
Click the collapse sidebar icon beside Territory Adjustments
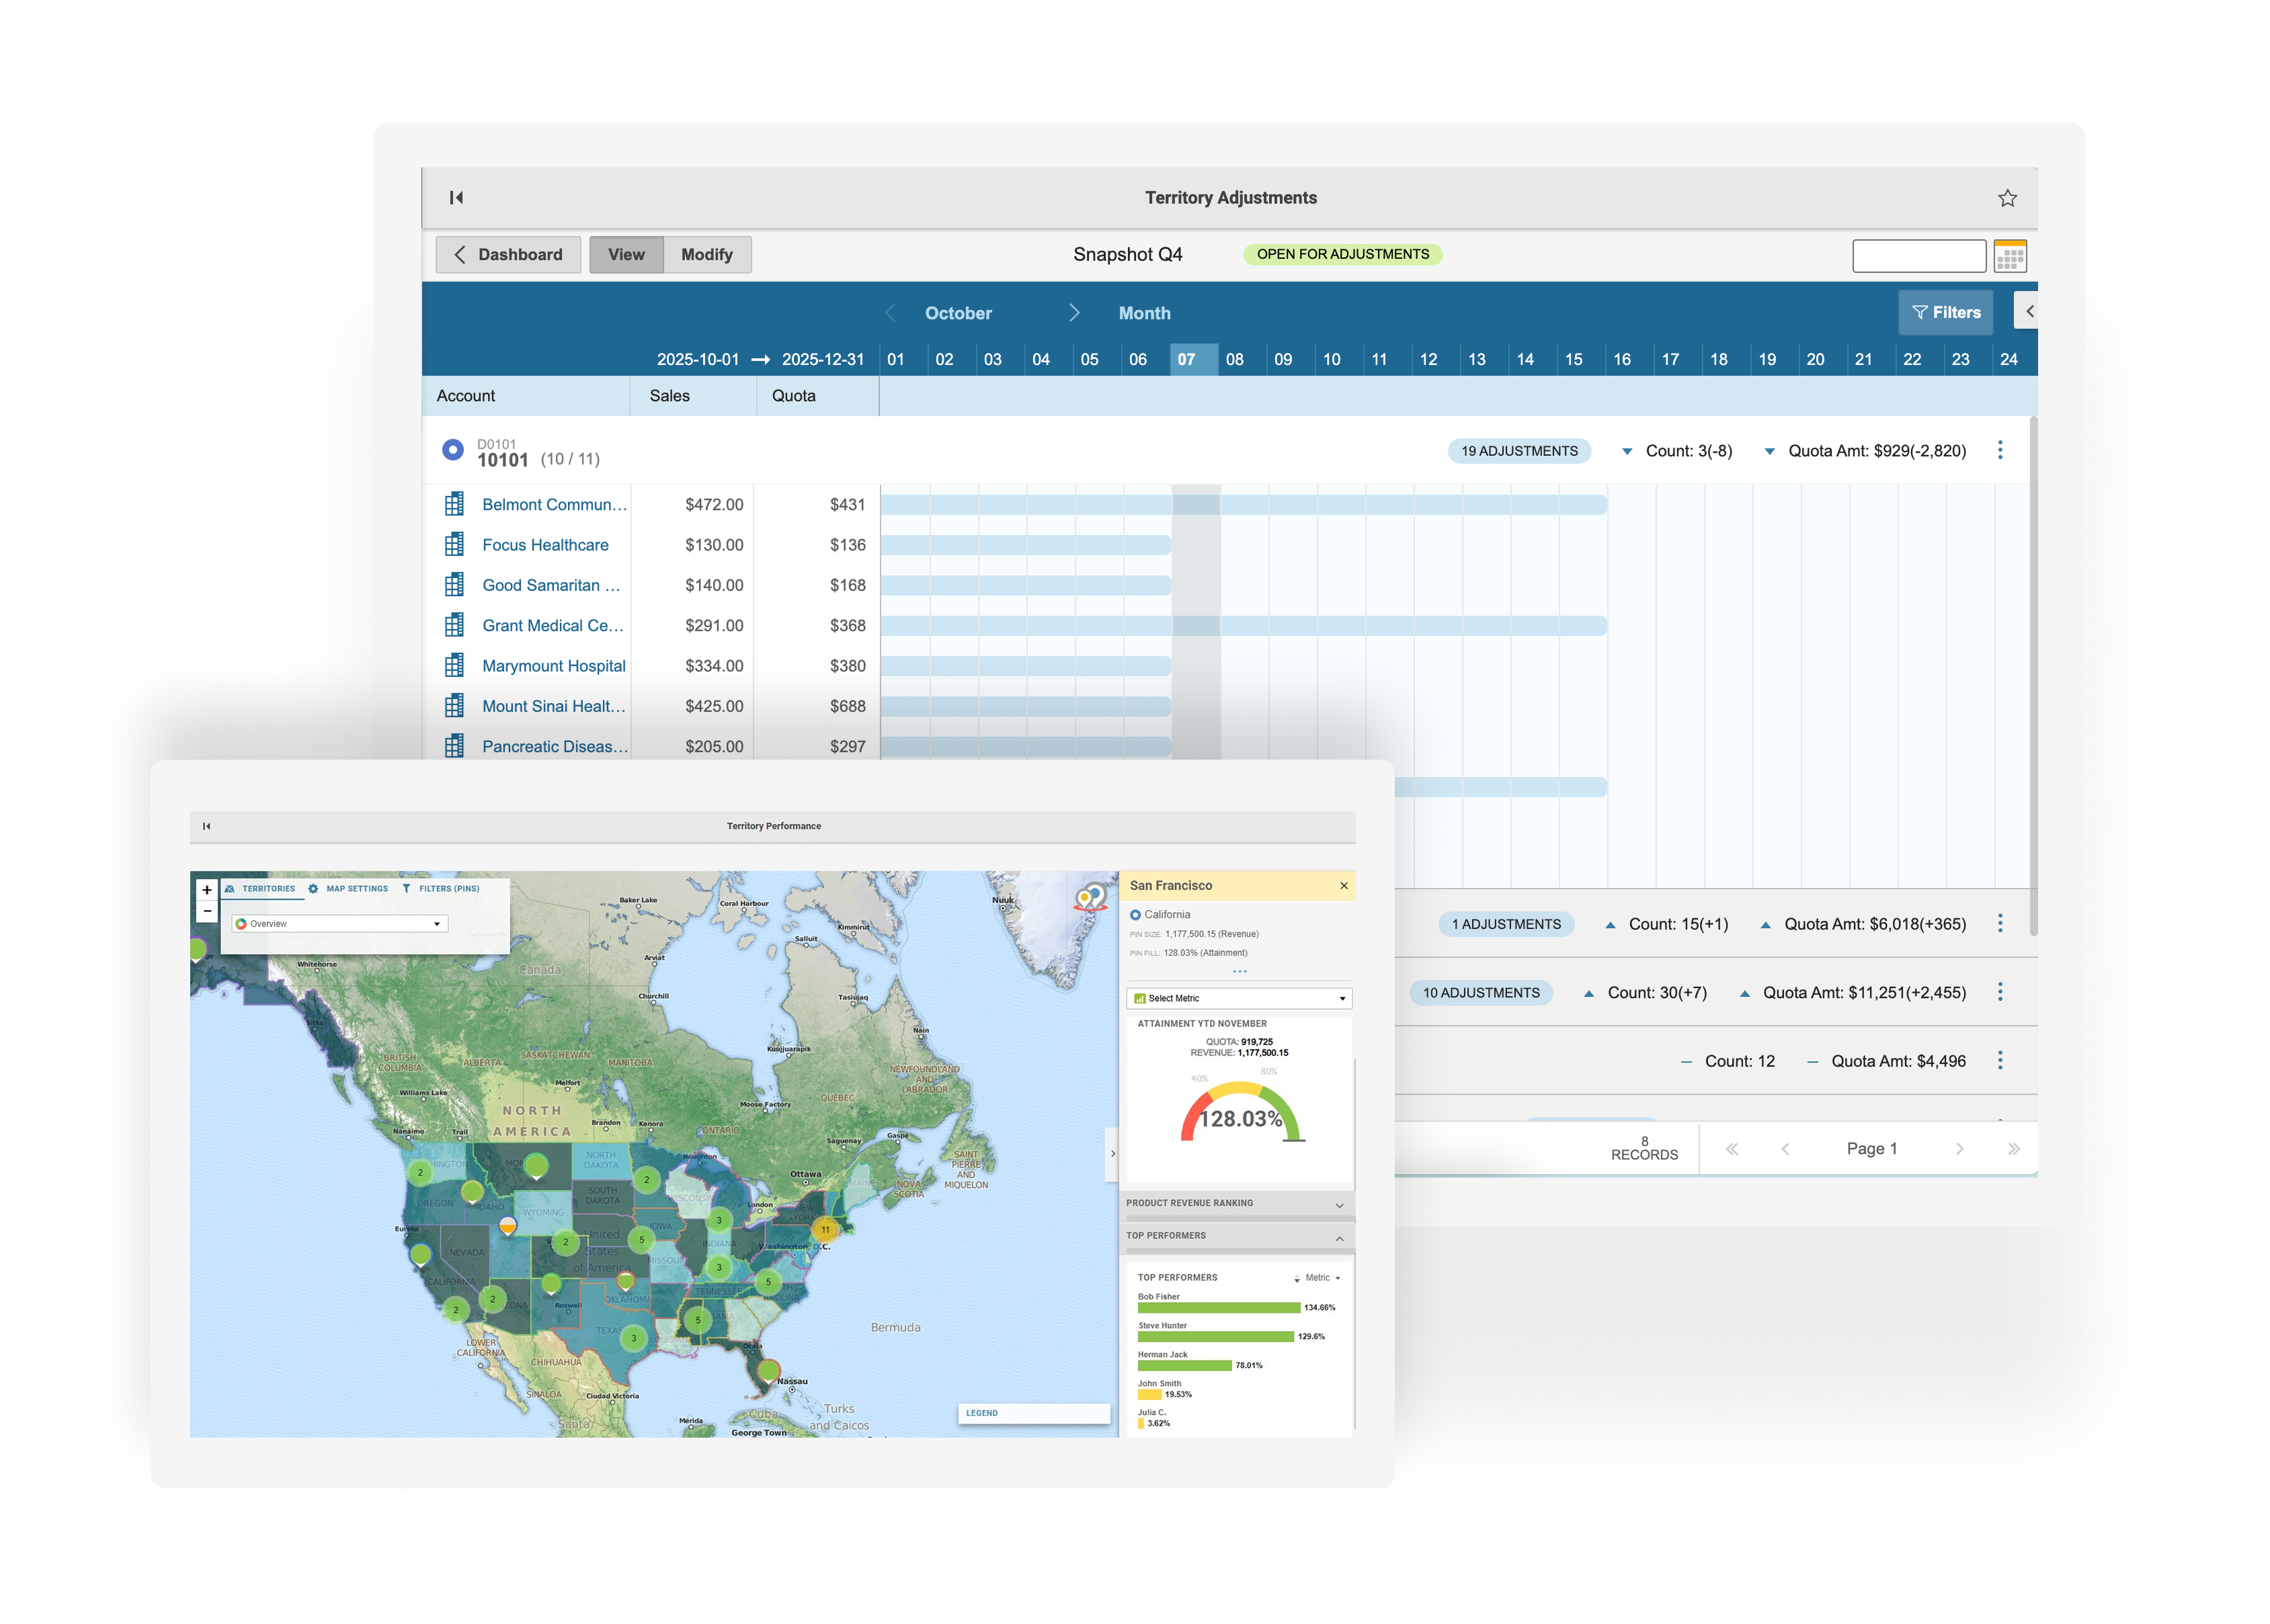[x=456, y=198]
